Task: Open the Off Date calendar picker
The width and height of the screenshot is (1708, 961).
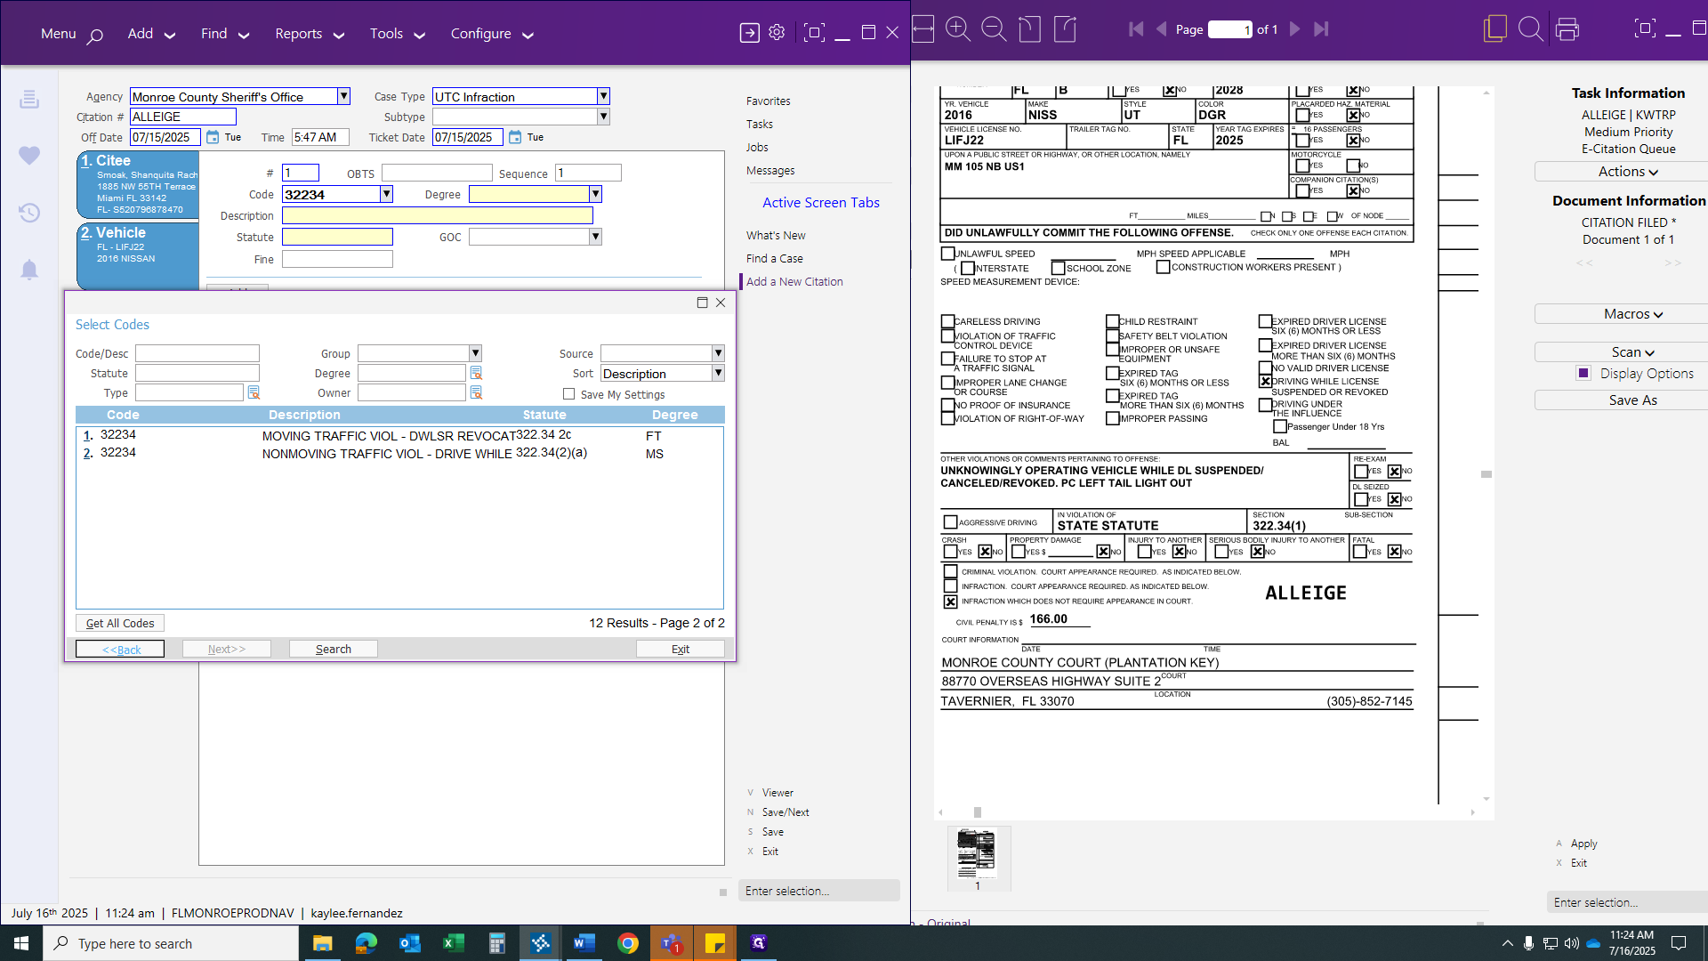Action: [x=213, y=137]
